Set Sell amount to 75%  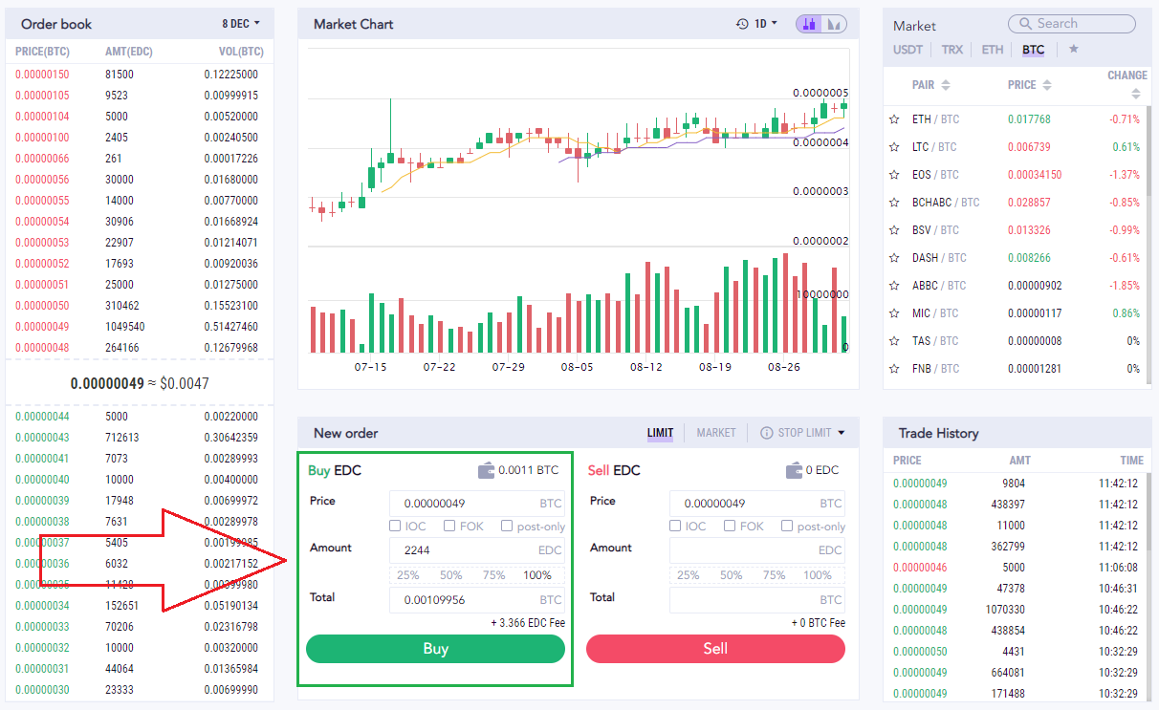[775, 575]
